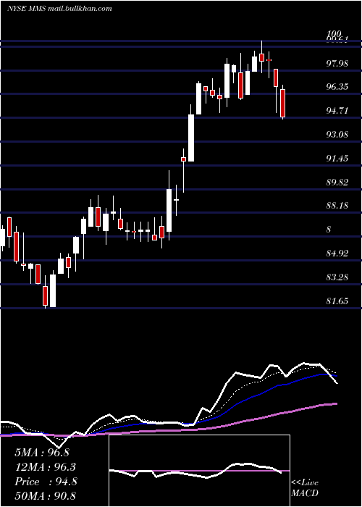Click the candlestick with the wick reaching 100

click(262, 57)
